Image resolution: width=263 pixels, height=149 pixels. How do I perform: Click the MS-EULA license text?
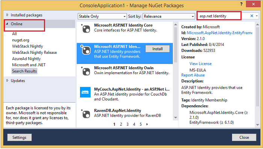point(198,70)
